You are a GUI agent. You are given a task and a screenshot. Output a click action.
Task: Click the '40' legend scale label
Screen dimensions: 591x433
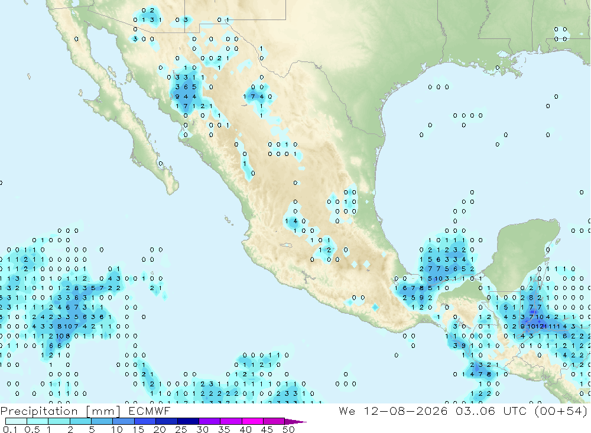point(246,429)
